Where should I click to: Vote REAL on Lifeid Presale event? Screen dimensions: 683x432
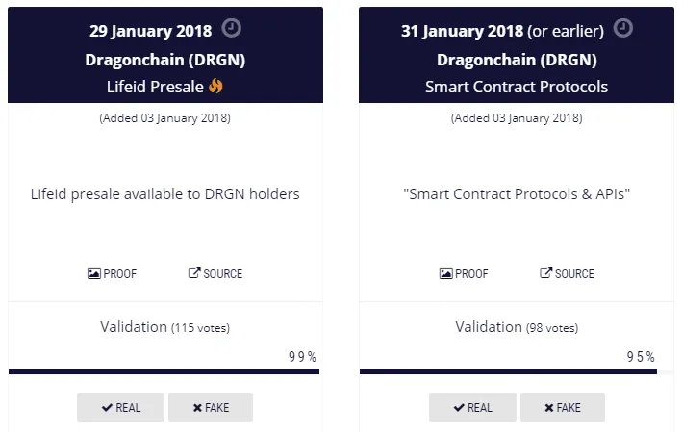(x=120, y=408)
